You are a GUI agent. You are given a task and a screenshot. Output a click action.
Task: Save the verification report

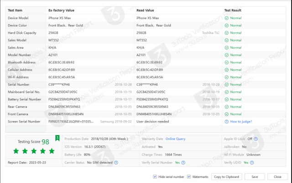pos(255,177)
